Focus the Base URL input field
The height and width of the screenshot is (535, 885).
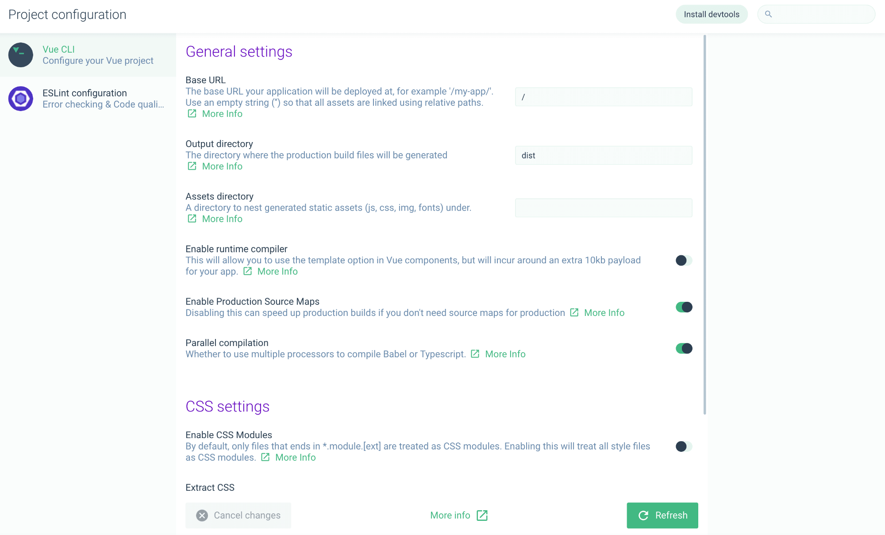(604, 97)
